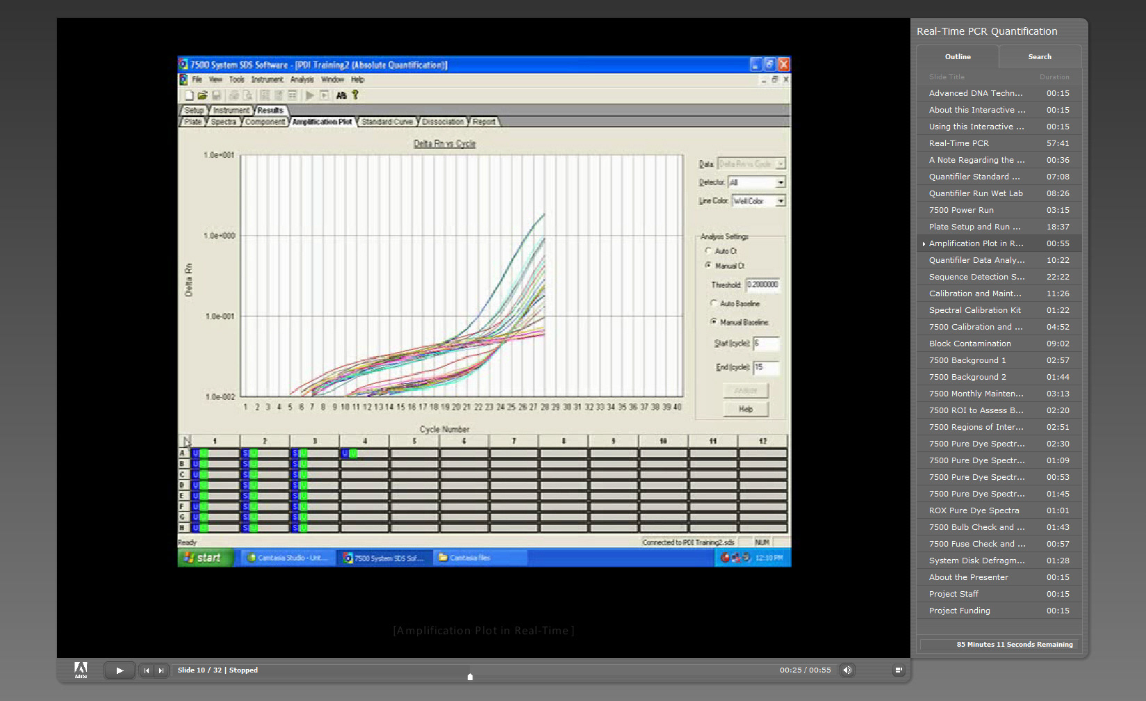
Task: Skip to the next slide
Action: (161, 670)
